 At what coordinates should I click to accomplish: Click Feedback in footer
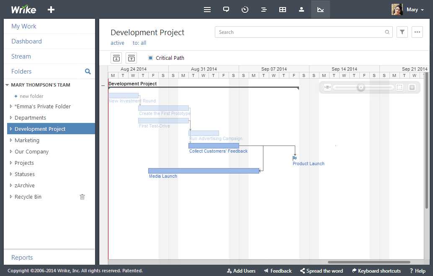(x=278, y=271)
